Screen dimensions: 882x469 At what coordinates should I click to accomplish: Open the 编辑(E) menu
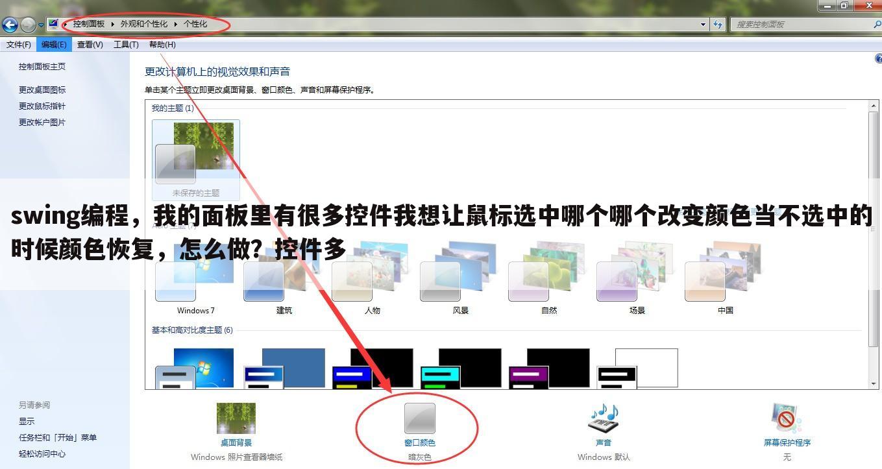54,45
